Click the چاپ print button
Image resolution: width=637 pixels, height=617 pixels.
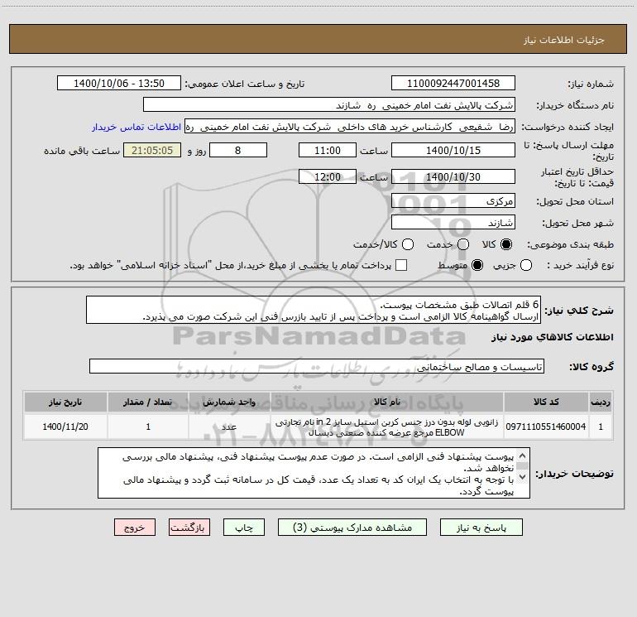(x=244, y=527)
